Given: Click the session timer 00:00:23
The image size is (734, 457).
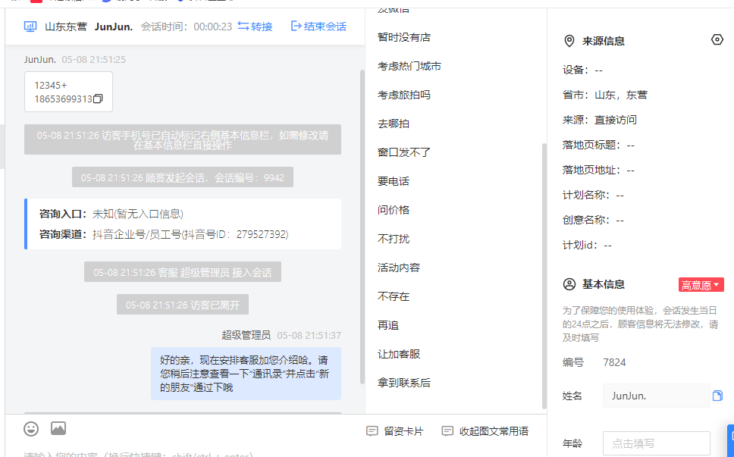Looking at the screenshot, I should [213, 27].
